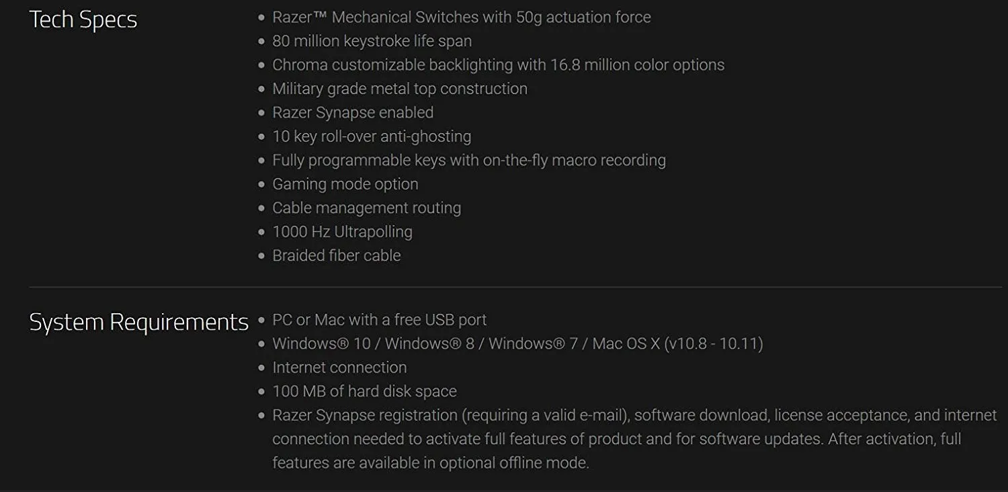Click the Razer Synapse registration paragraph
Image resolution: width=1008 pixels, height=492 pixels.
point(634,439)
